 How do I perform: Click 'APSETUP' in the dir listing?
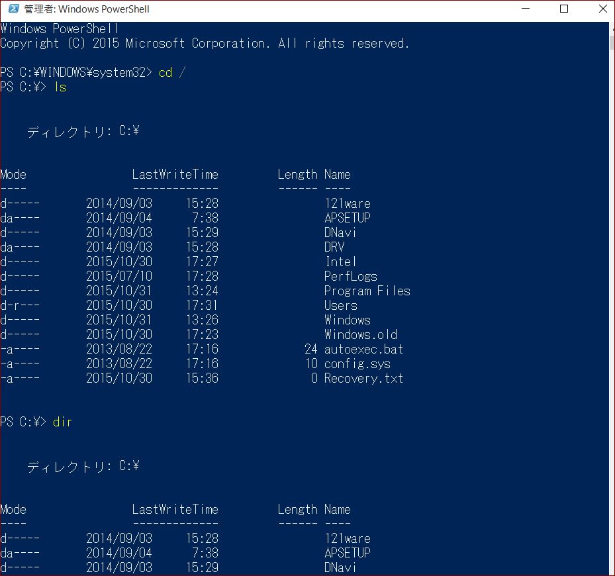[348, 553]
